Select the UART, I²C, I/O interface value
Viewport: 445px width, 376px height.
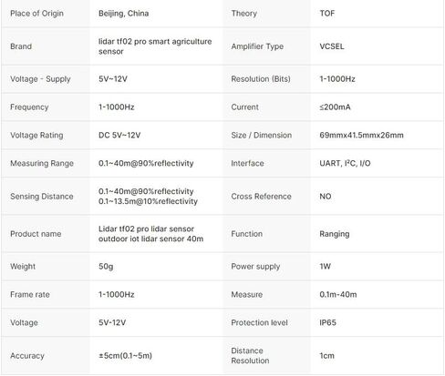[x=345, y=163]
